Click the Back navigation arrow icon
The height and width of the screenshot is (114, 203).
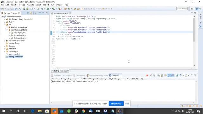coord(103,9)
